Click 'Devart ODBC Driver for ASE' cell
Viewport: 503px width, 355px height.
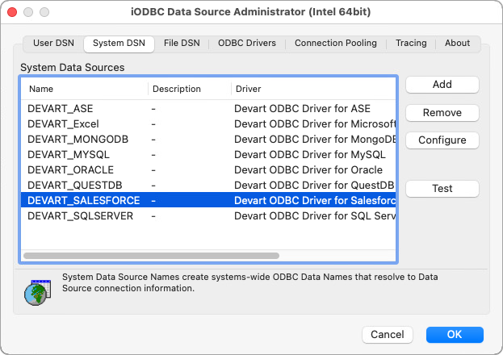coord(302,108)
